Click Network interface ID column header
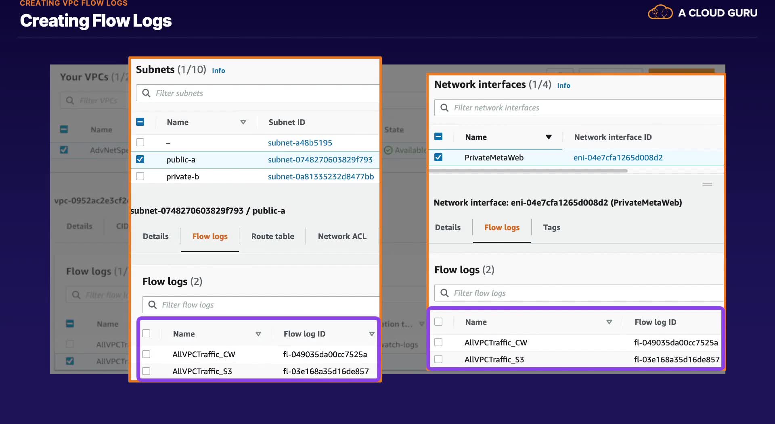Screen dimensions: 775x424 coord(613,137)
